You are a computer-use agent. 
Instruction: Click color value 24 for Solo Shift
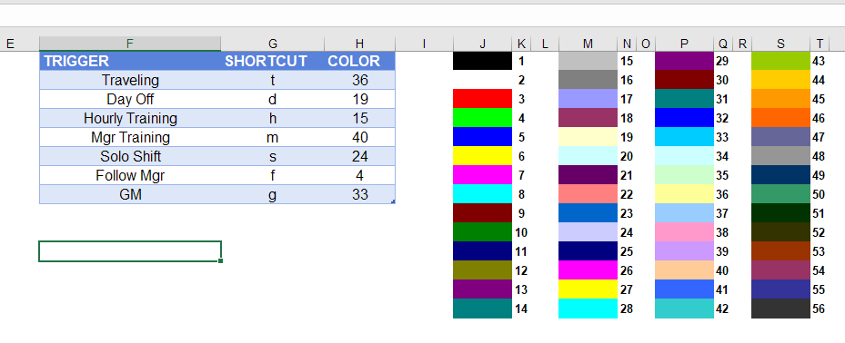(359, 156)
